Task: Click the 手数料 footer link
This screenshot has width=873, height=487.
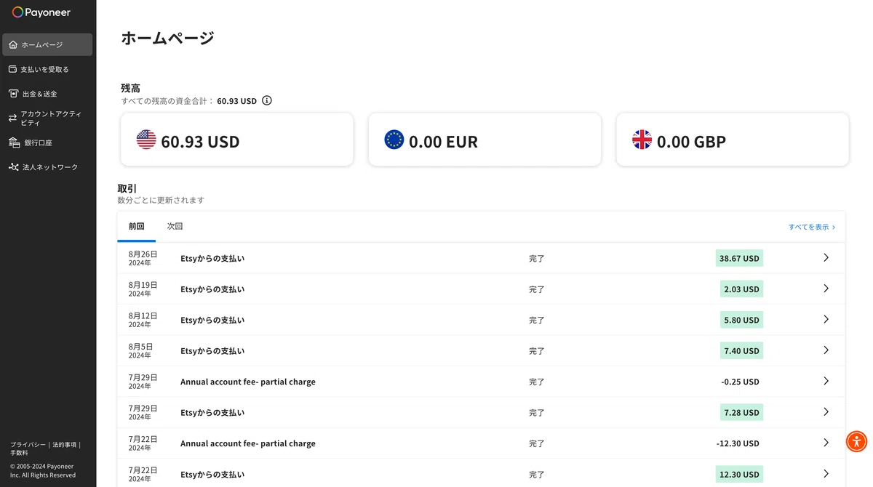Action: pyautogui.click(x=19, y=453)
